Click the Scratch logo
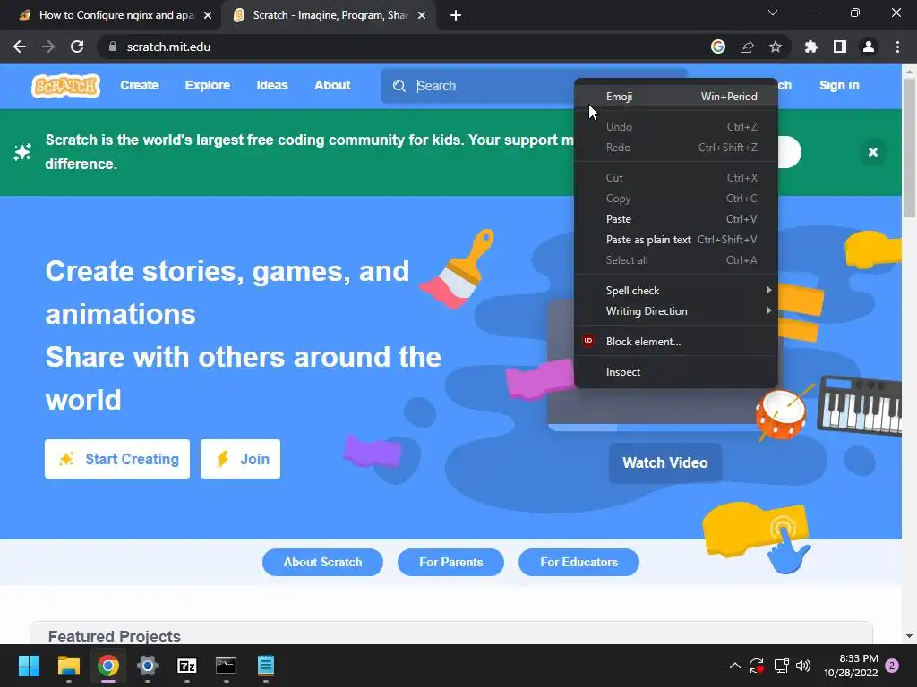The width and height of the screenshot is (917, 687). [x=65, y=86]
